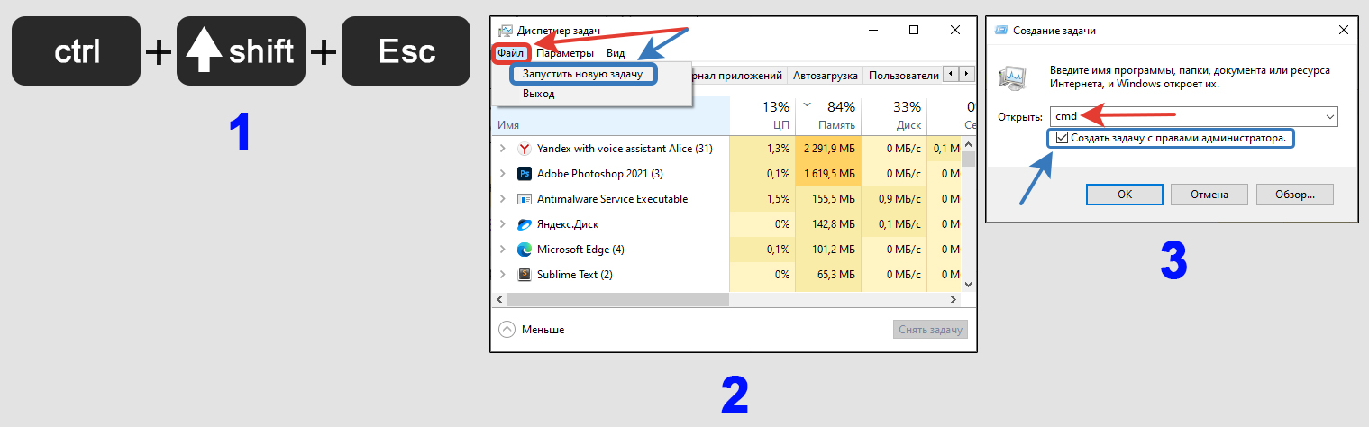
Task: Click the Обзор... browse button
Action: [1295, 194]
